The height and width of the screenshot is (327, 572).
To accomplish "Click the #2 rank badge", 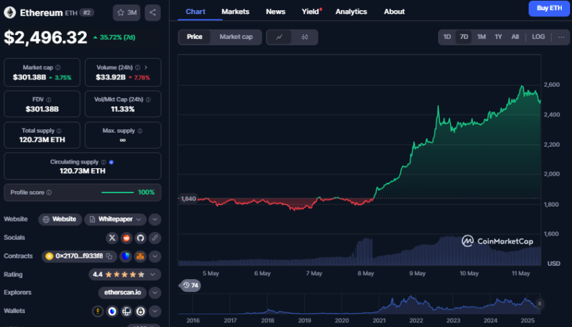I will (x=86, y=13).
